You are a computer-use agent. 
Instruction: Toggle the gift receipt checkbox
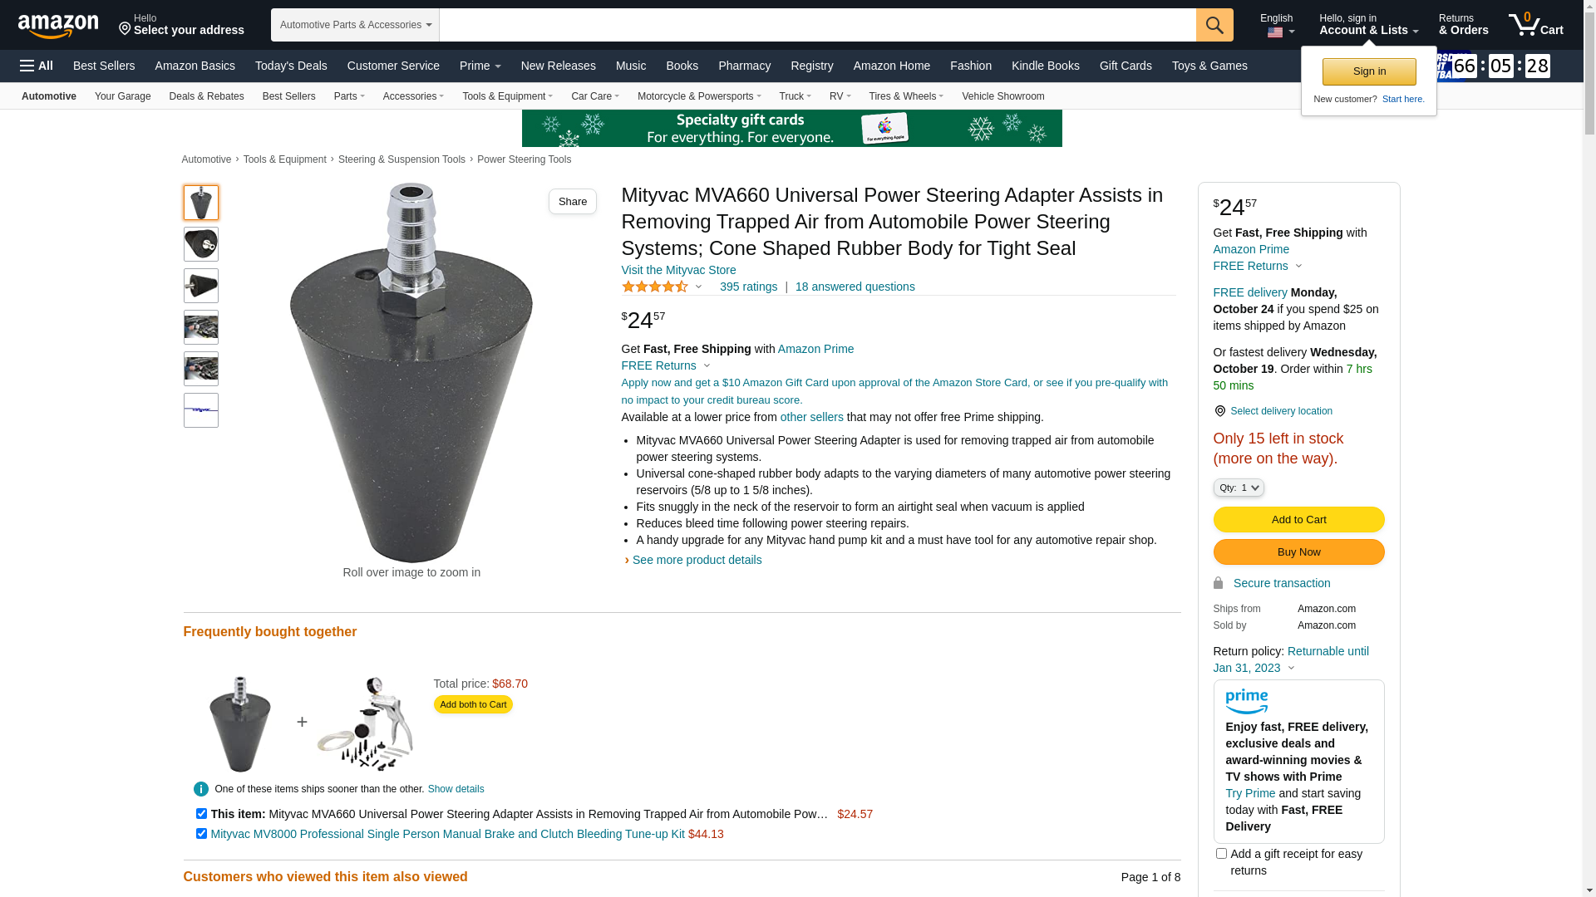coord(1221,853)
